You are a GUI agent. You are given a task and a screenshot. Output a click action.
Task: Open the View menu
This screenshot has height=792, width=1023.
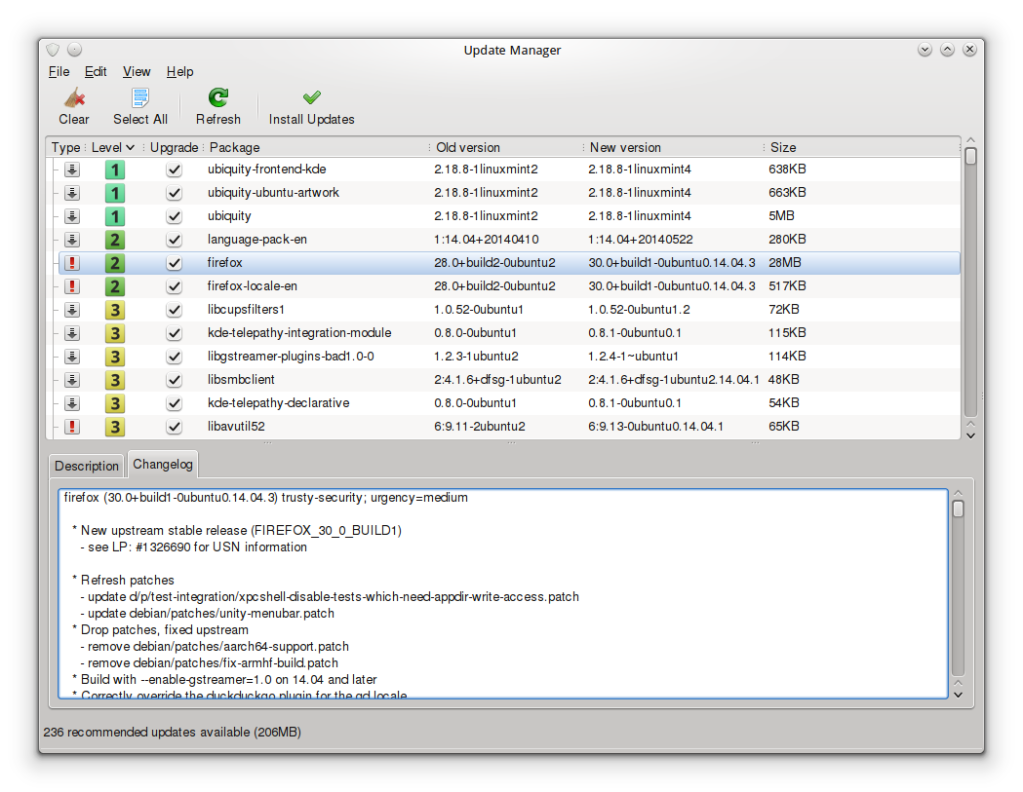pyautogui.click(x=137, y=72)
